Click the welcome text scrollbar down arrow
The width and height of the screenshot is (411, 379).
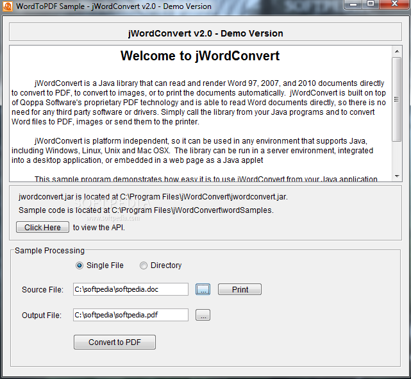397,176
